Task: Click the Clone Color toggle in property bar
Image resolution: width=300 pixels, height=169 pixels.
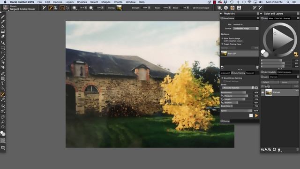Action: pyautogui.click(x=51, y=8)
